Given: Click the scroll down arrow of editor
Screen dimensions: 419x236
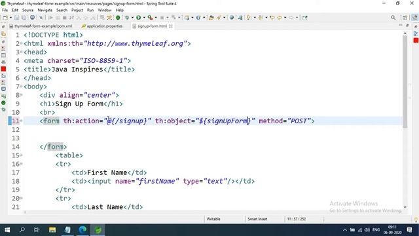Looking at the screenshot, I should pyautogui.click(x=405, y=207).
